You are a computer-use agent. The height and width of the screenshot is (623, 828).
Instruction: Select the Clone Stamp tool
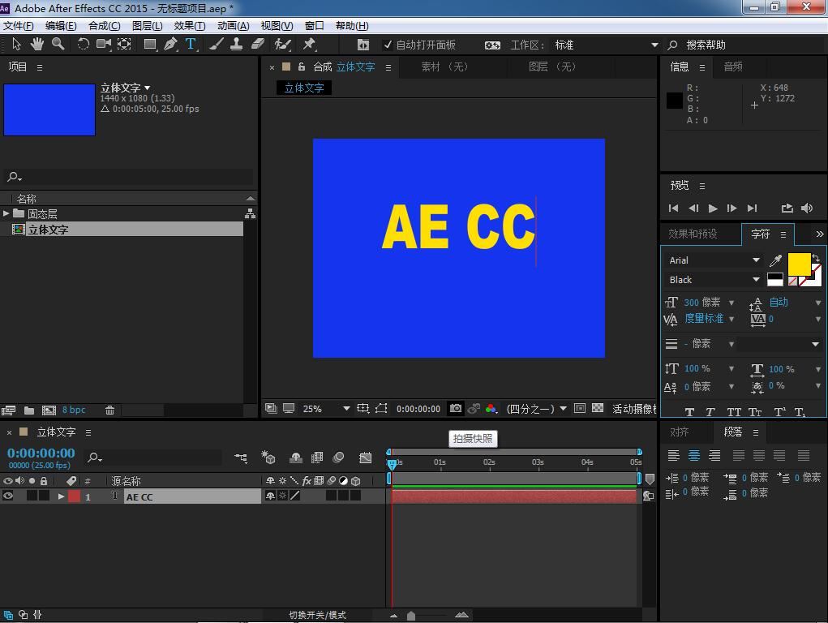click(x=237, y=45)
